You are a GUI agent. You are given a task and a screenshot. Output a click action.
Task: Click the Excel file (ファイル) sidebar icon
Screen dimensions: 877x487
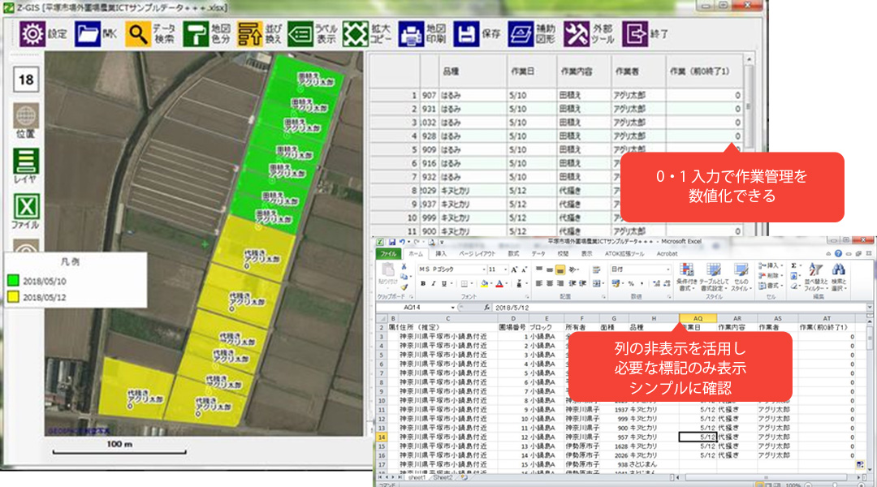coord(26,207)
